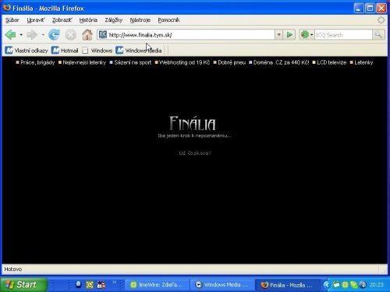Reload the page with the refresh icon
The width and height of the screenshot is (390, 292).
click(x=54, y=34)
